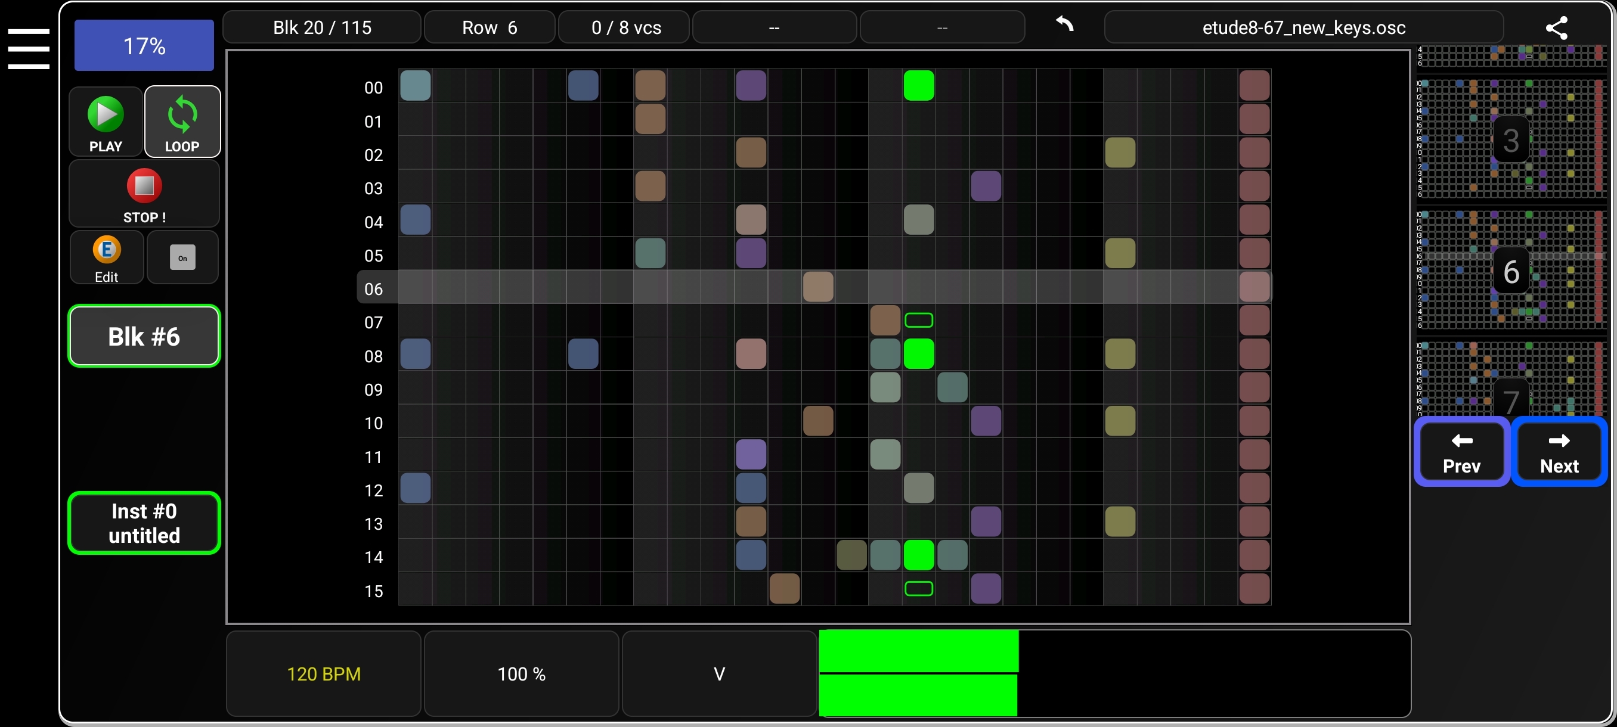Toggle the outlined empty cell on row 07
This screenshot has height=727, width=1617.
919,320
